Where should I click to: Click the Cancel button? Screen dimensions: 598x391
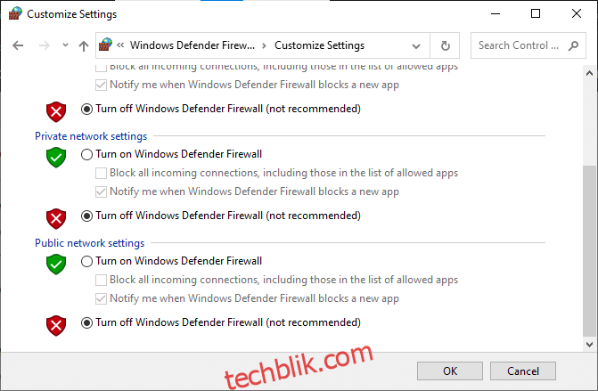523,371
